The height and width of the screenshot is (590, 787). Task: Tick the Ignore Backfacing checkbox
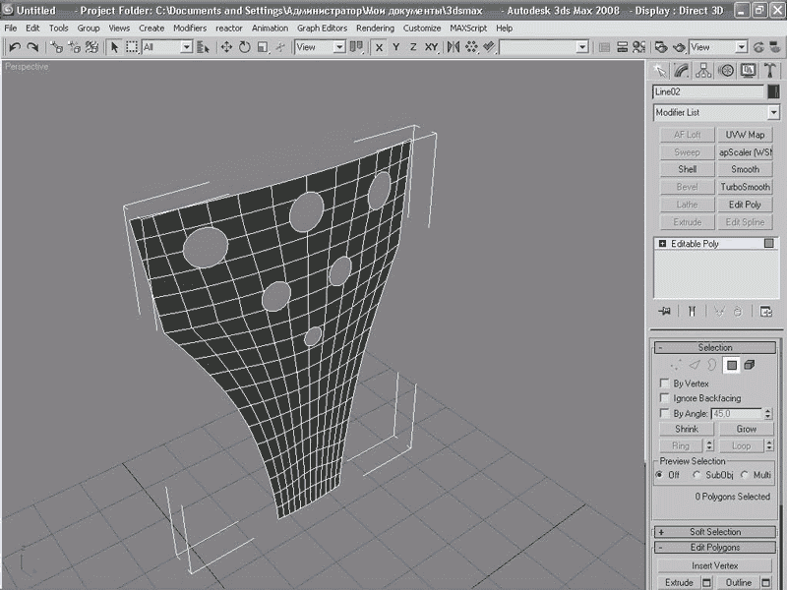(666, 398)
